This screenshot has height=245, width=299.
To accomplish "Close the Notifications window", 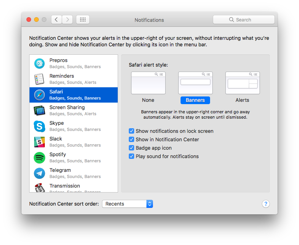I will [x=29, y=20].
